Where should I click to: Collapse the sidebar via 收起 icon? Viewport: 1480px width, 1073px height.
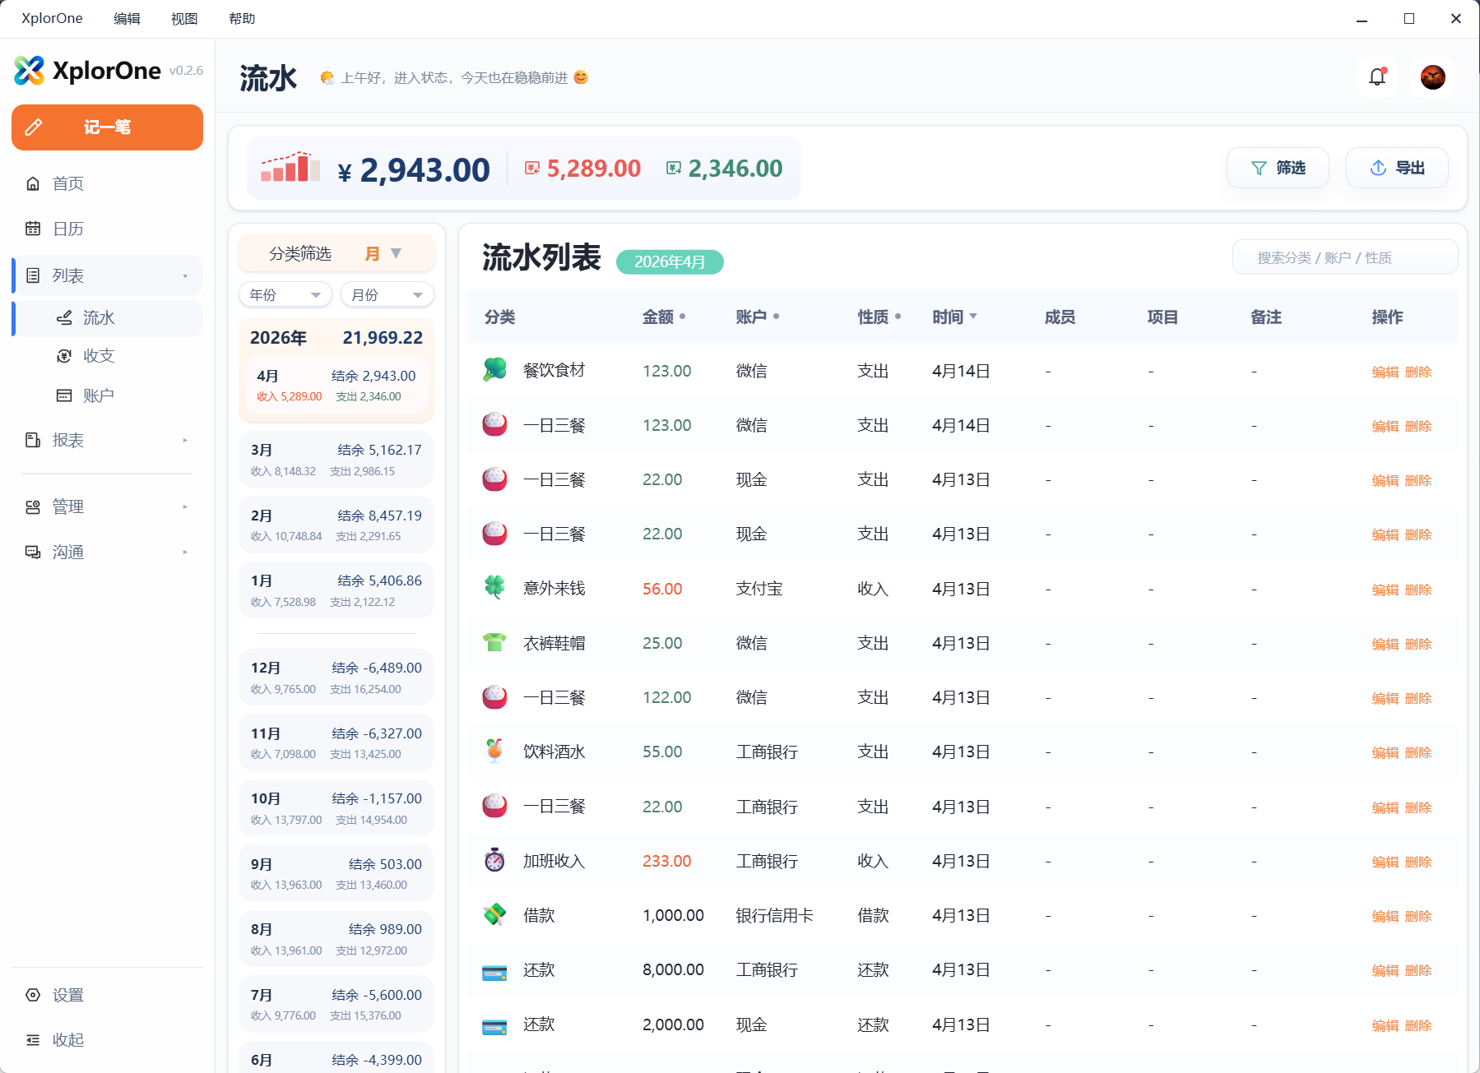[x=33, y=1039]
